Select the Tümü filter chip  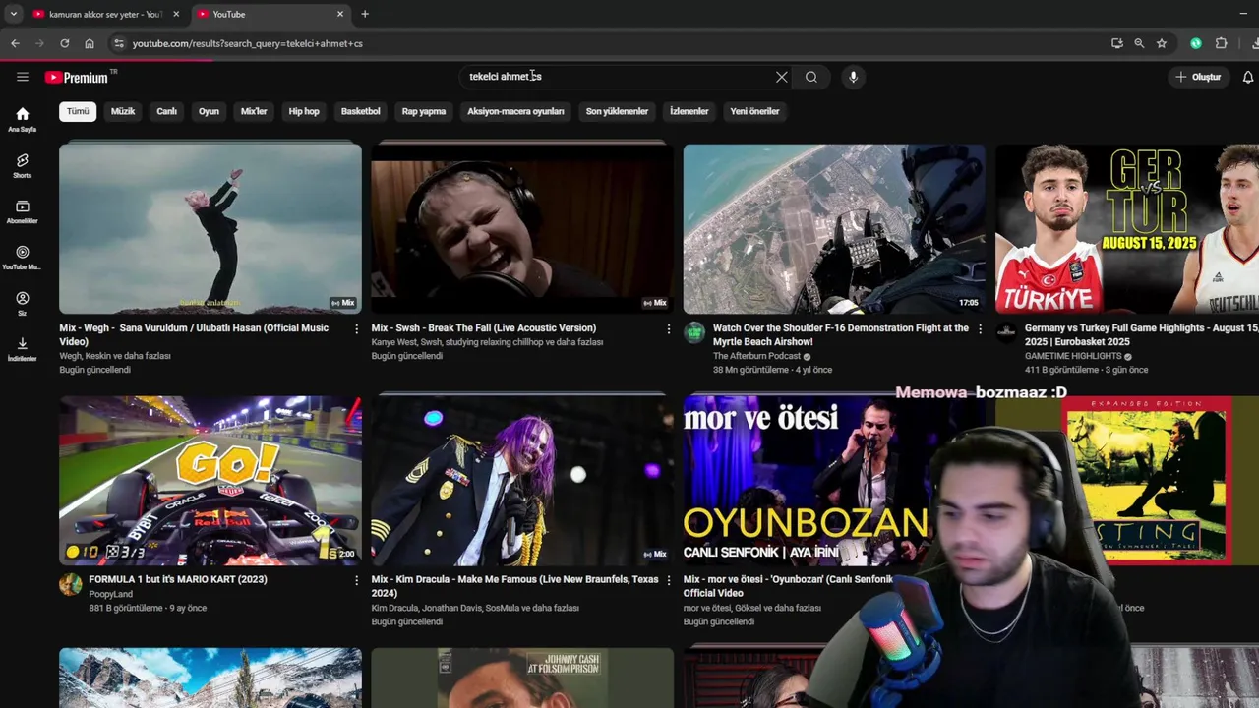click(x=78, y=111)
